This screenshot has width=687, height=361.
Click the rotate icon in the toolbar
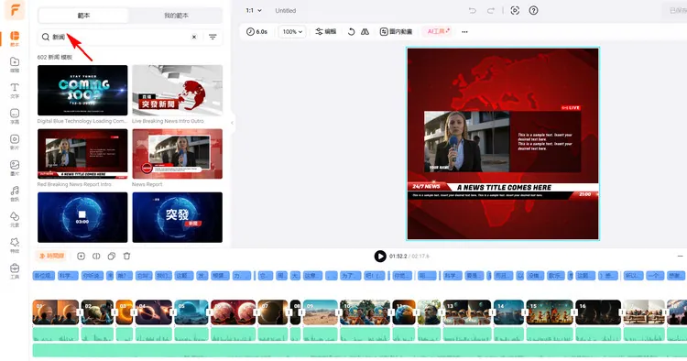click(x=351, y=31)
